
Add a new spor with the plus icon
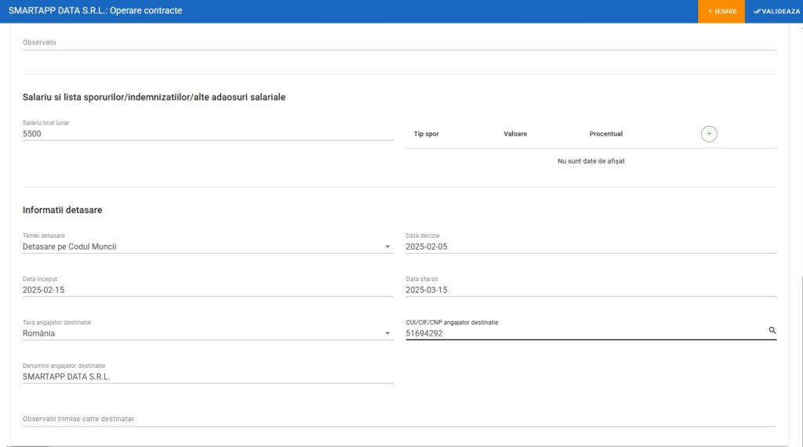tap(709, 134)
